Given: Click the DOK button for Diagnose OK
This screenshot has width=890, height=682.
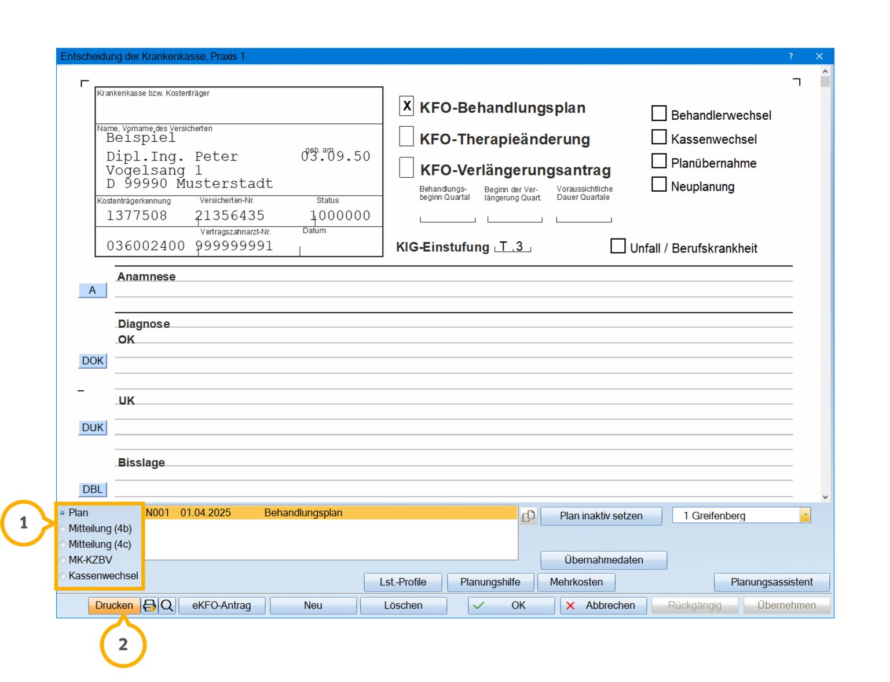Looking at the screenshot, I should (x=93, y=361).
